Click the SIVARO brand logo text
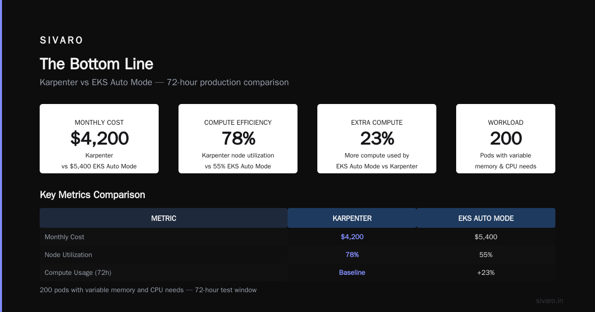 61,40
